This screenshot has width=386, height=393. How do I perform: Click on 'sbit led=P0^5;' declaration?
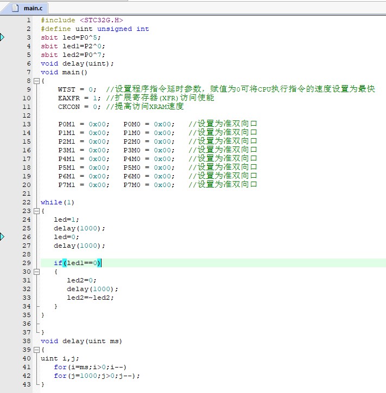[71, 37]
